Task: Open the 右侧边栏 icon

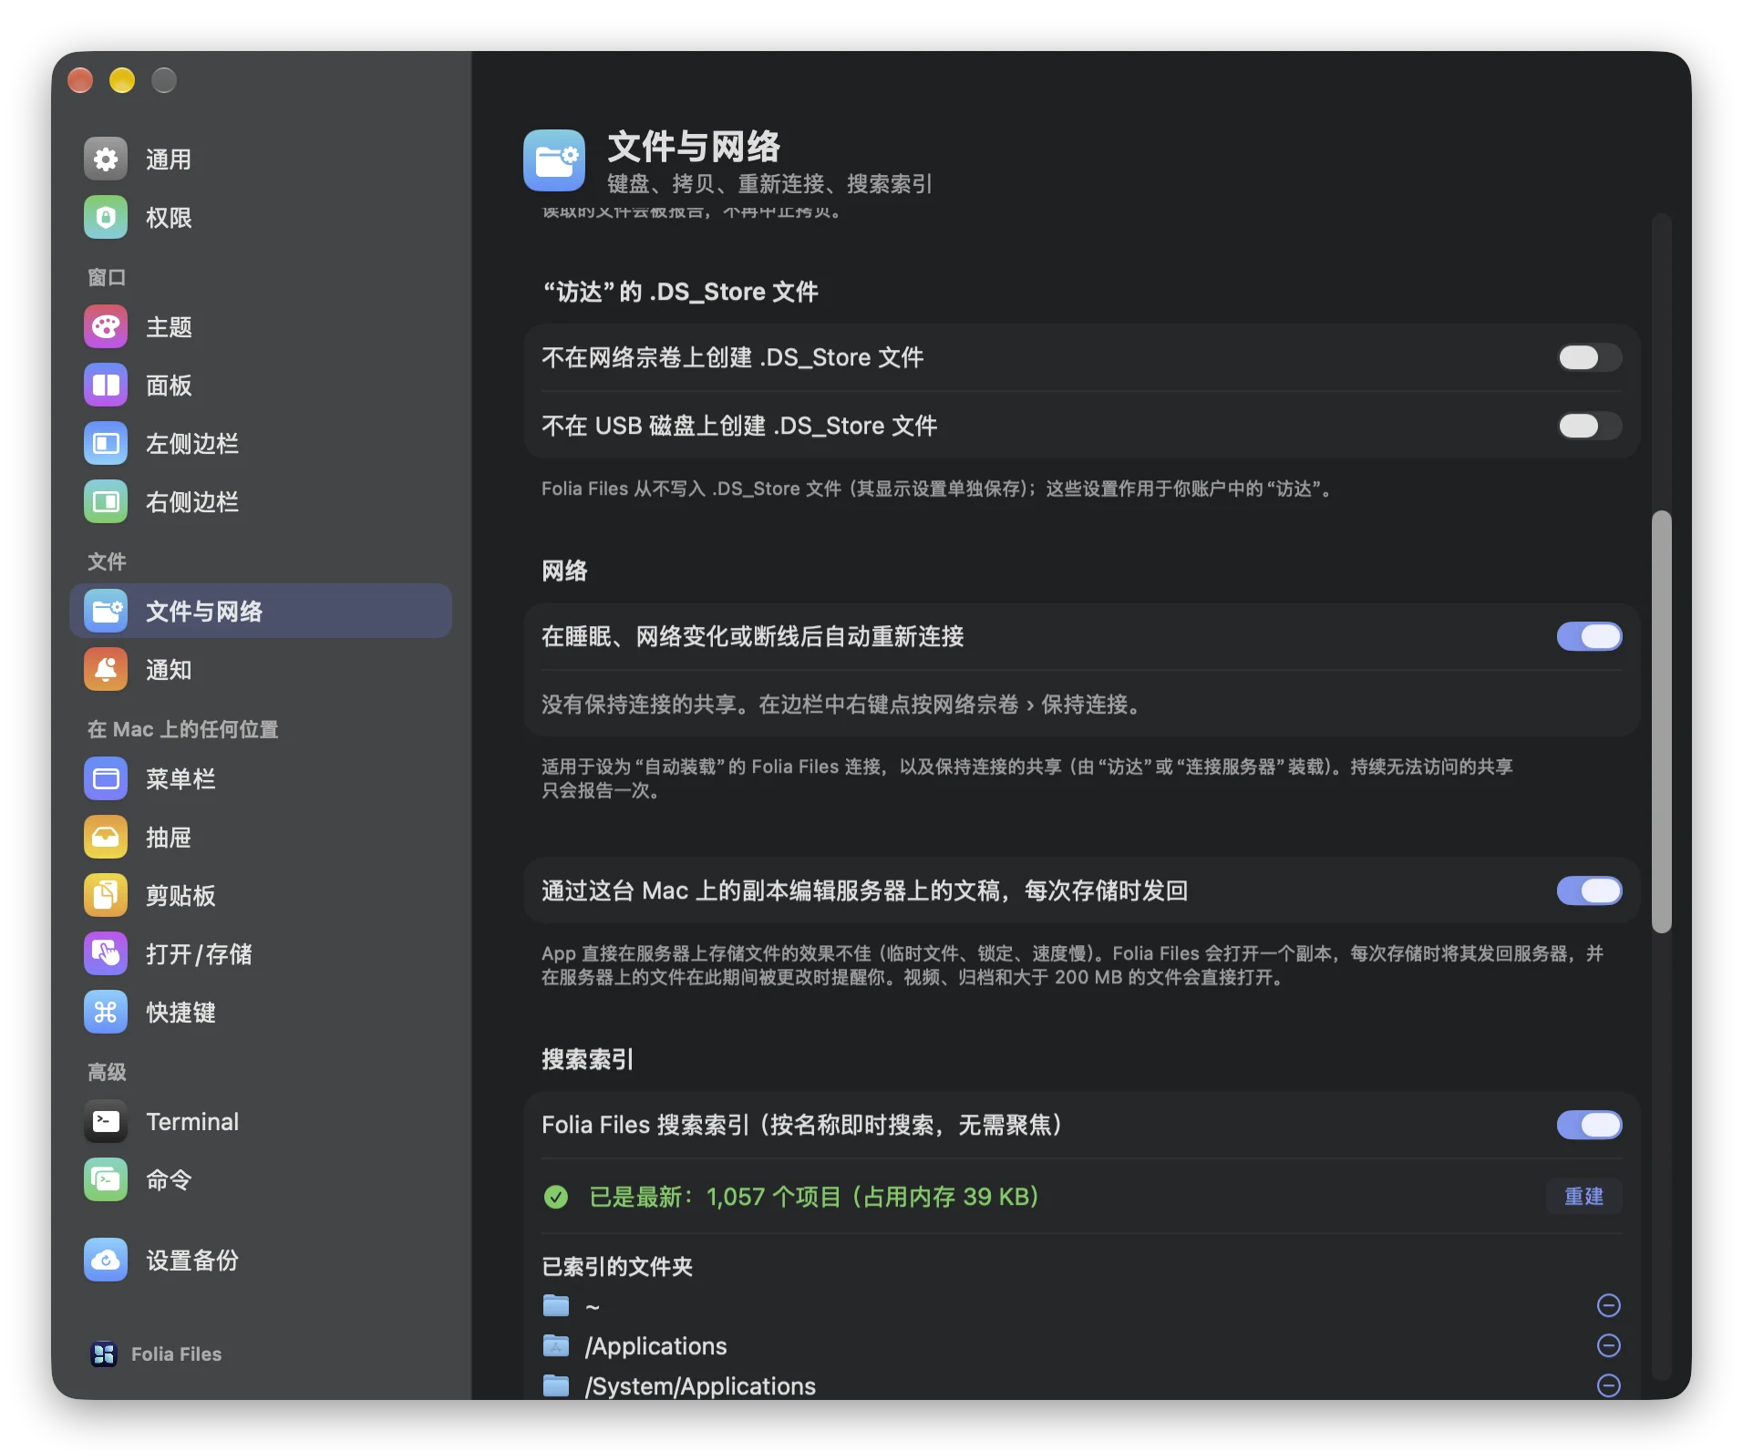Action: [x=106, y=502]
